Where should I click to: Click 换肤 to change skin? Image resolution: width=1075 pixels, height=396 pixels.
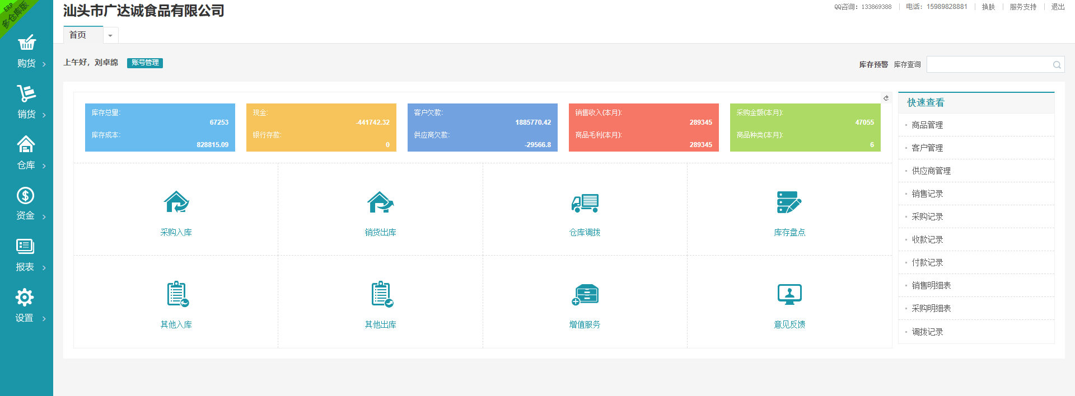988,7
